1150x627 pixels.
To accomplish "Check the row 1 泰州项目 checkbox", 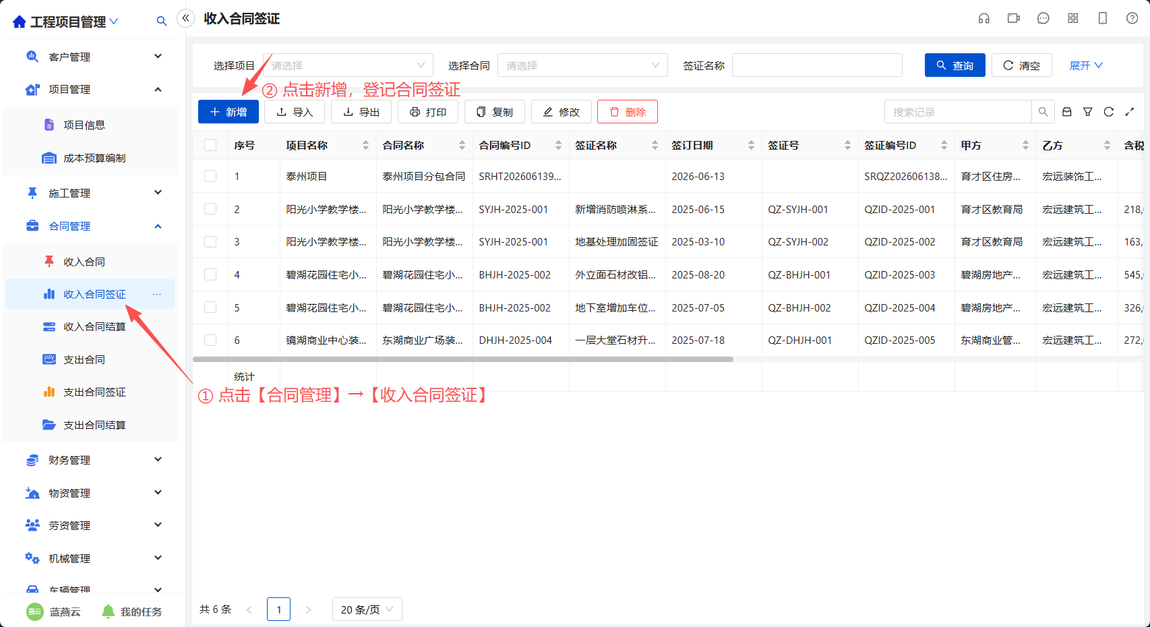I will tap(210, 176).
